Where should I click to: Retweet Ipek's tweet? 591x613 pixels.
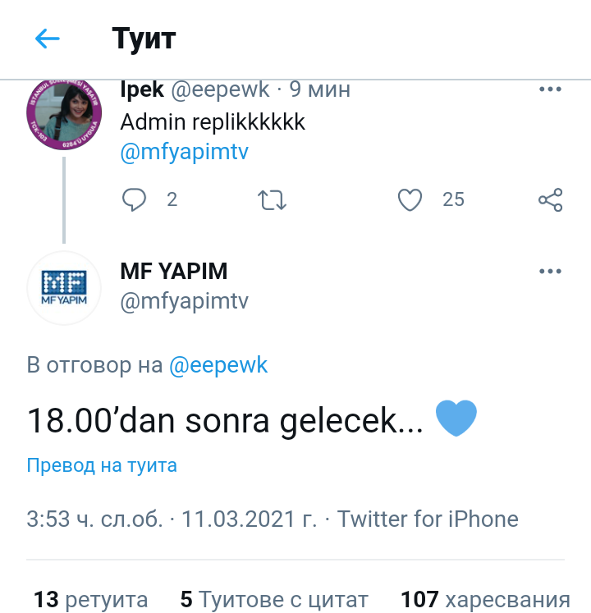(271, 199)
